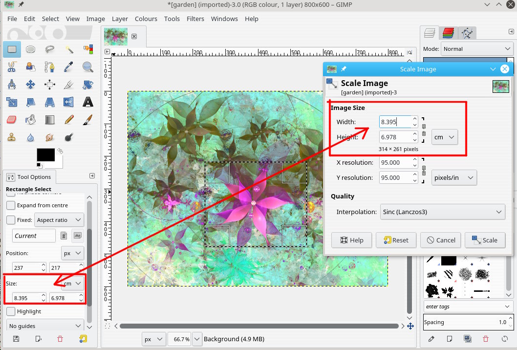
Task: Select the Paintbrush tool
Action: click(87, 119)
